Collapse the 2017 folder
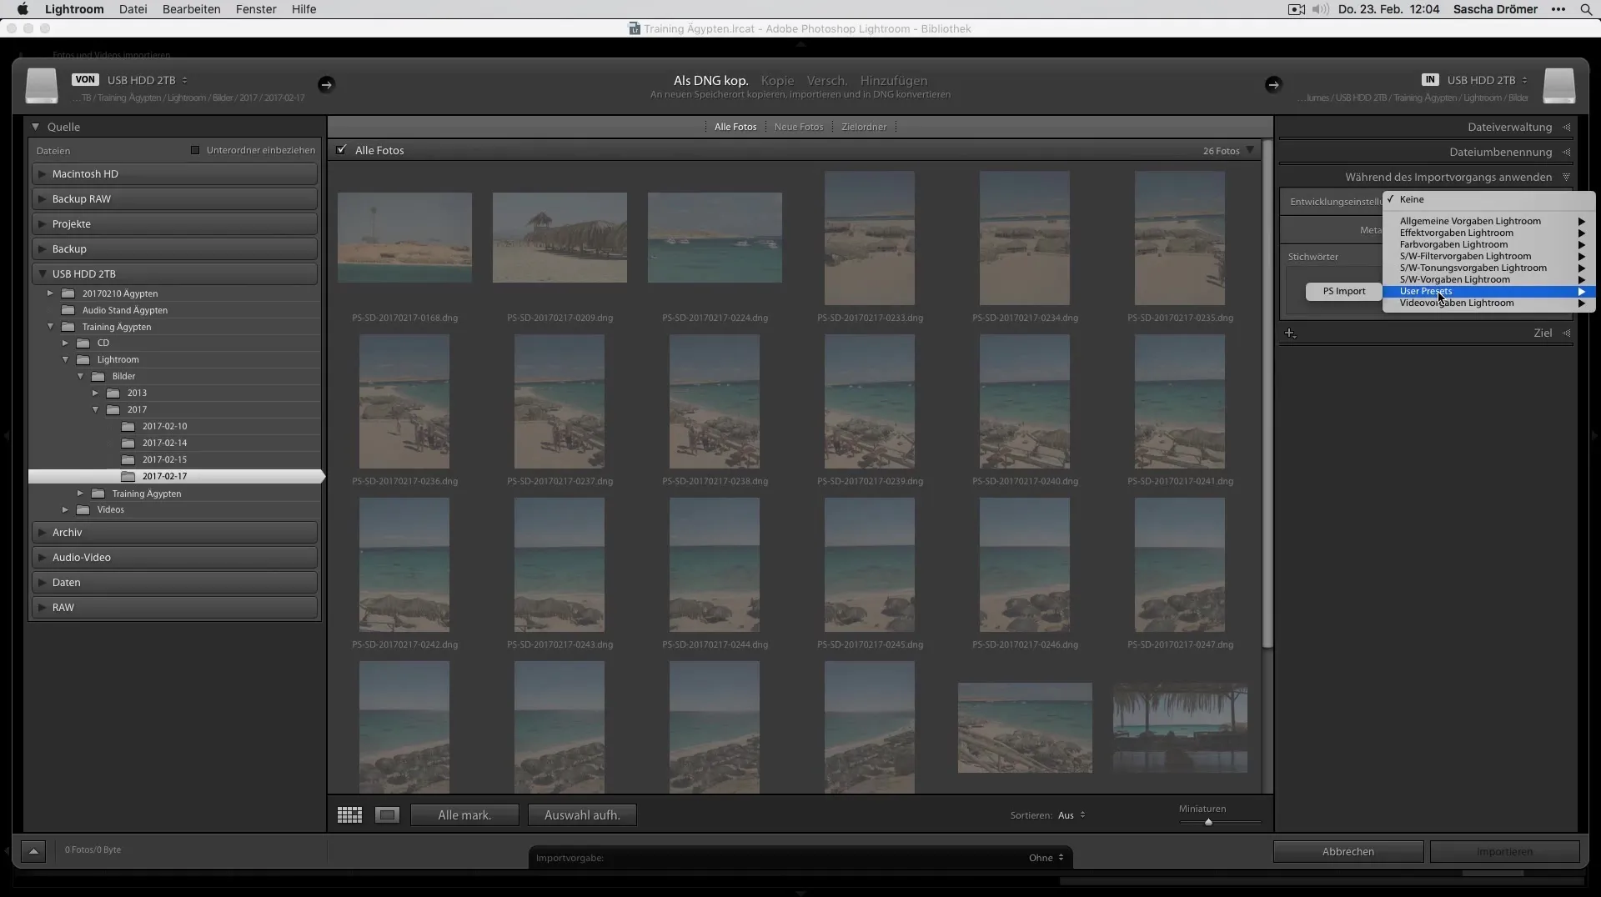 (x=95, y=409)
